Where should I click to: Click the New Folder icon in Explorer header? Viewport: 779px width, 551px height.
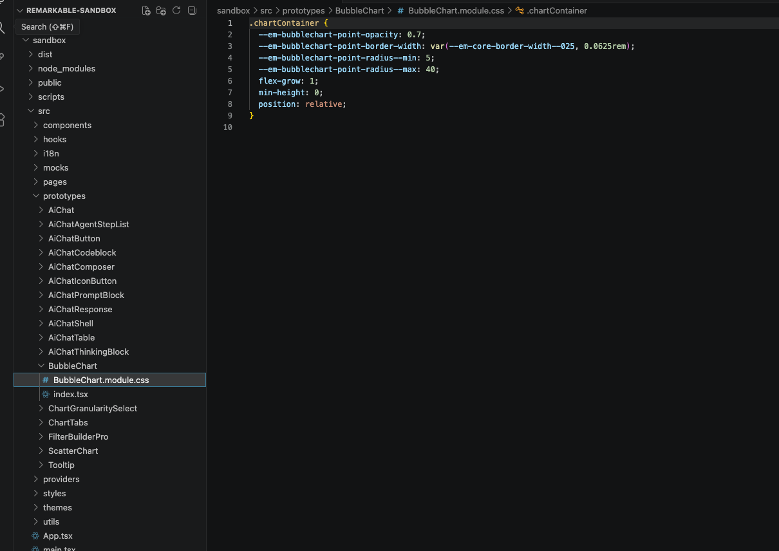point(161,10)
